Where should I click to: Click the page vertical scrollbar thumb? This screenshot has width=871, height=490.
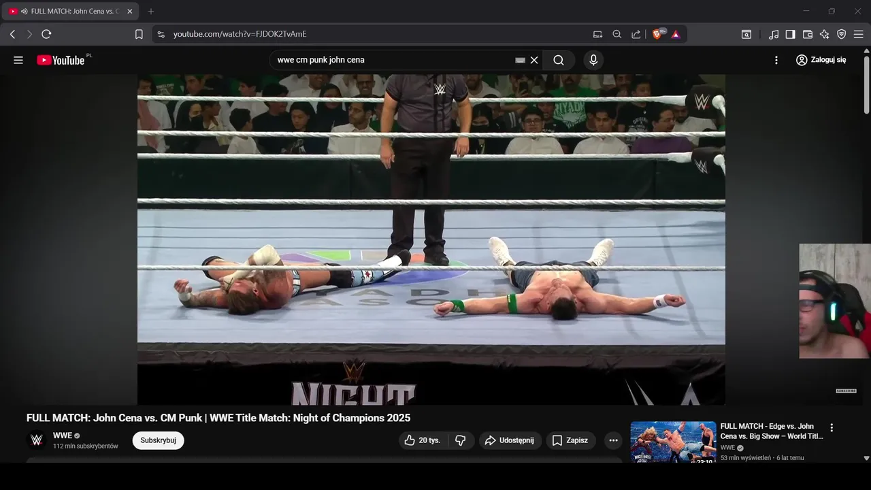click(866, 84)
